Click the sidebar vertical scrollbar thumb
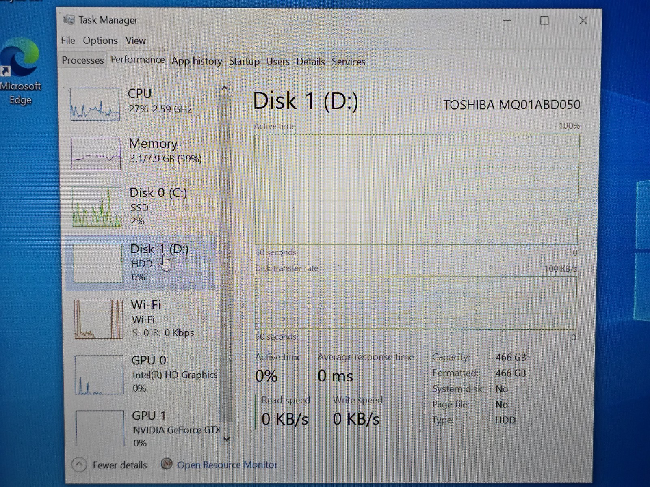 [x=226, y=258]
